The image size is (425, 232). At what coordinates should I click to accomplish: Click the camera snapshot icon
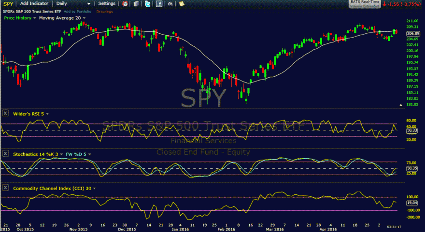coord(170,4)
